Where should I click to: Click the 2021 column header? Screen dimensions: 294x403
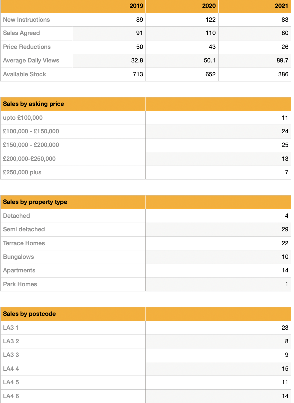tap(281, 6)
